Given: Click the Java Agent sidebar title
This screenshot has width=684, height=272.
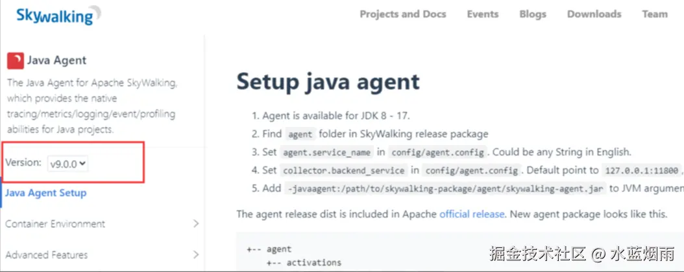Looking at the screenshot, I should pyautogui.click(x=56, y=60).
